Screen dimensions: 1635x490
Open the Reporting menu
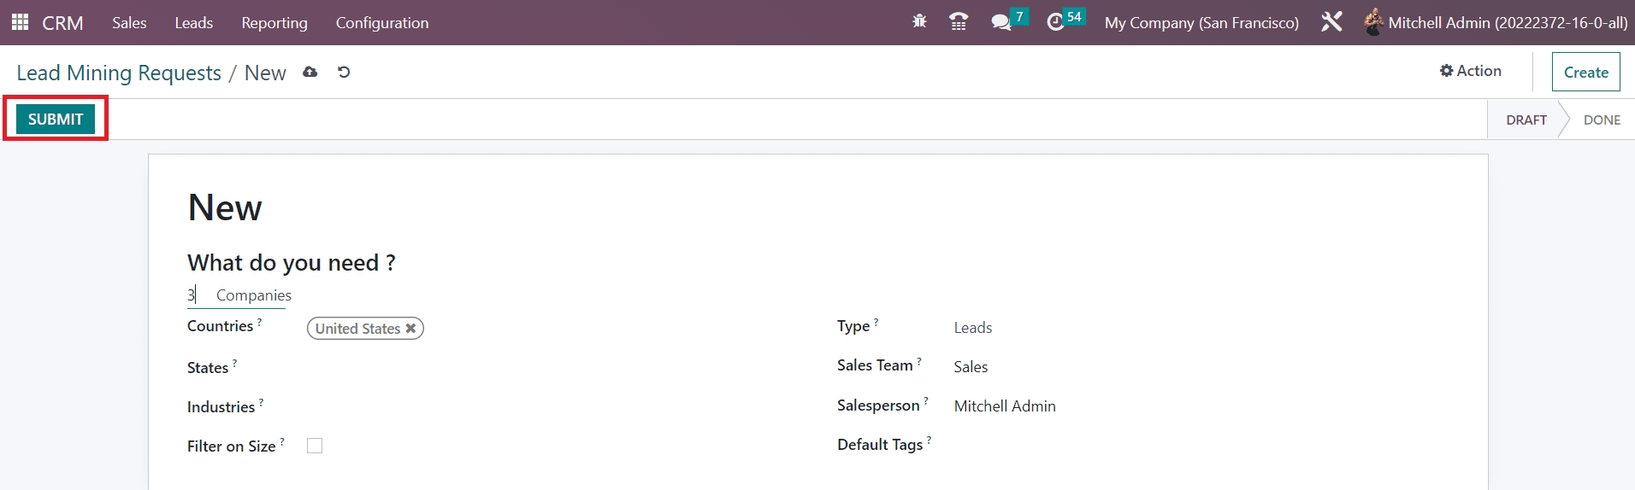(274, 23)
